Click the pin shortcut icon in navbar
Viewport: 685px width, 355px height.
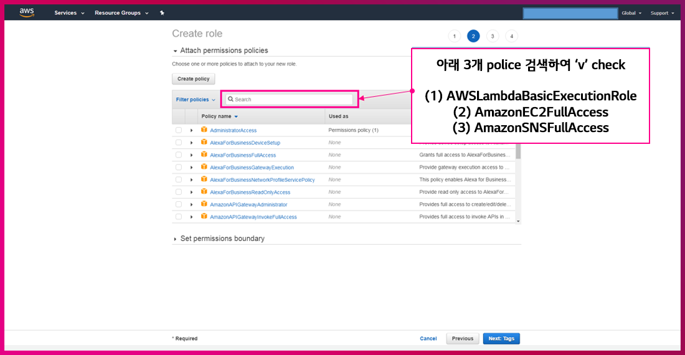162,12
